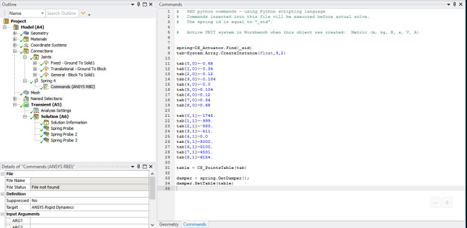This screenshot has height=228, width=467.
Task: Collapse the File section in Details
Action: tap(2, 174)
